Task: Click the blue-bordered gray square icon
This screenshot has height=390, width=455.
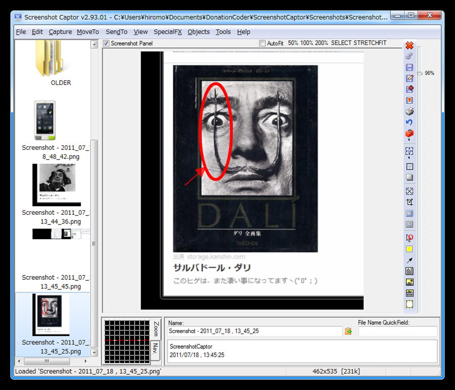Action: coord(409,213)
